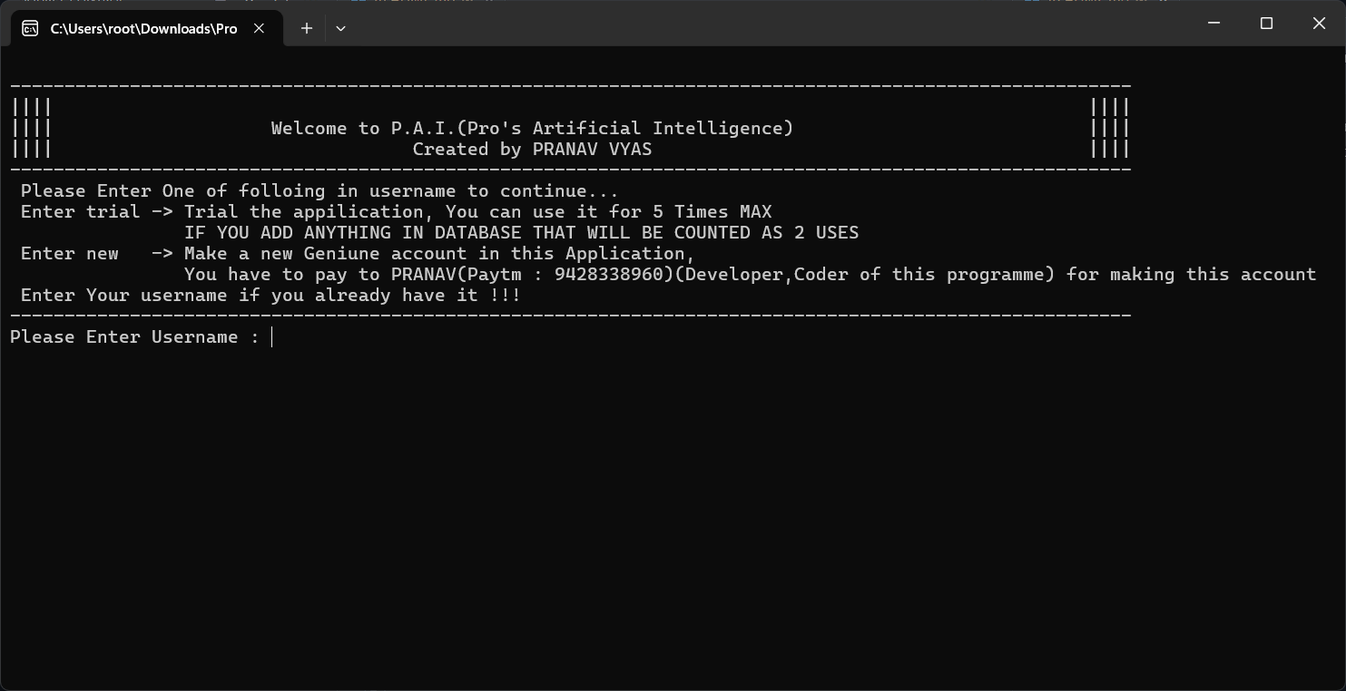Click the empty title bar drag area

coord(771,24)
